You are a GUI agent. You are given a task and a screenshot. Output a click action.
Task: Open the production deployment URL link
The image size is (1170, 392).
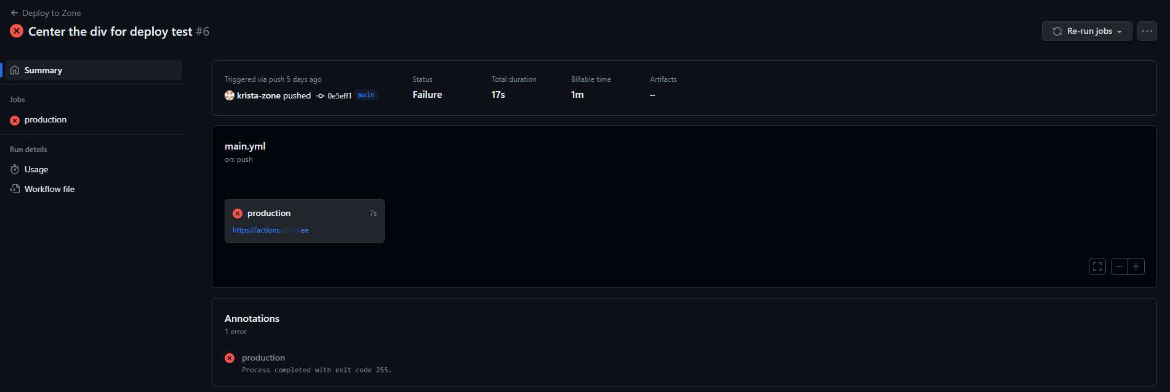click(x=270, y=230)
